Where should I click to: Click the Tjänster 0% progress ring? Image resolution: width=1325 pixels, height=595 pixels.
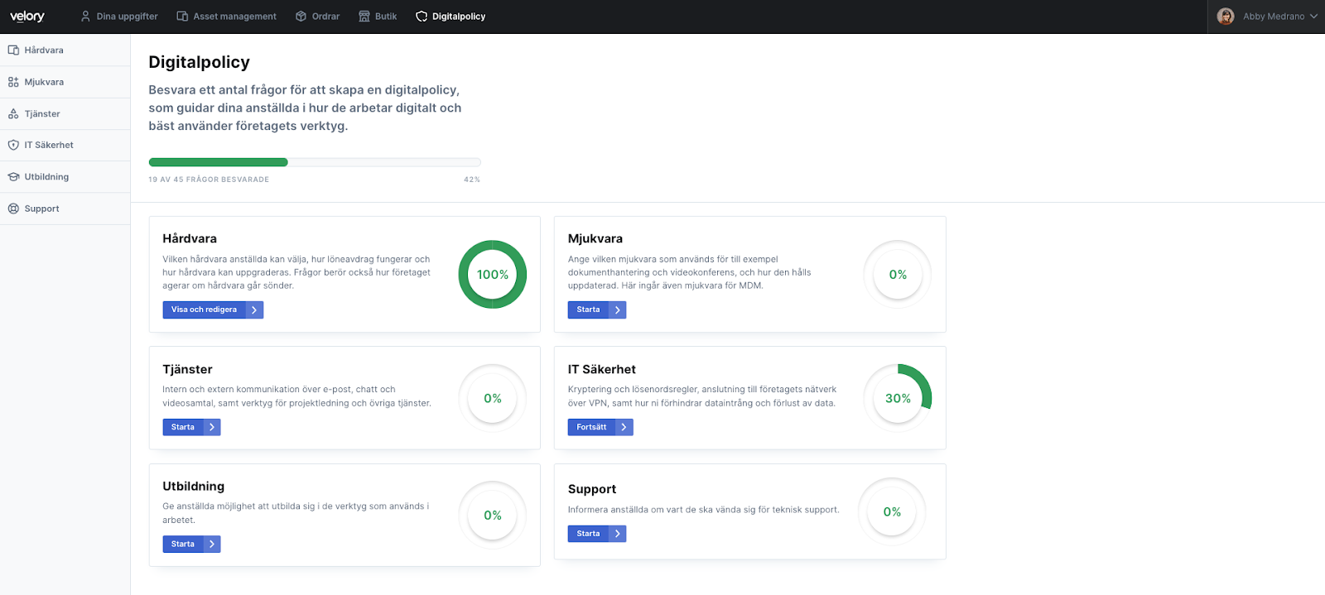[x=493, y=398]
